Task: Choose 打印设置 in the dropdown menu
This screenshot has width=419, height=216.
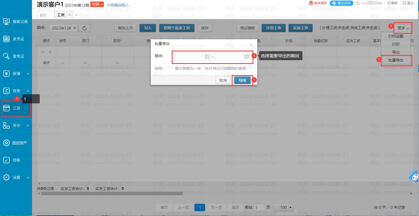Action: coord(396,36)
